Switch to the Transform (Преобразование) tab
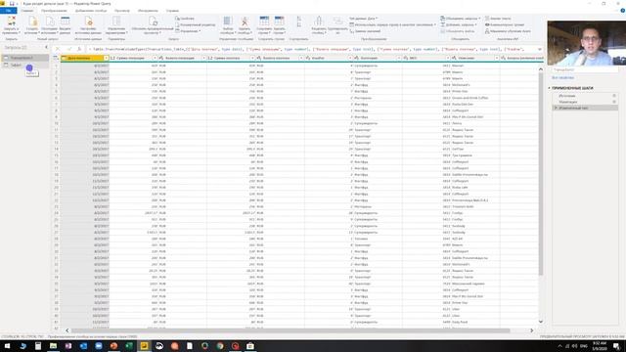Image resolution: width=626 pixels, height=352 pixels. 54,11
